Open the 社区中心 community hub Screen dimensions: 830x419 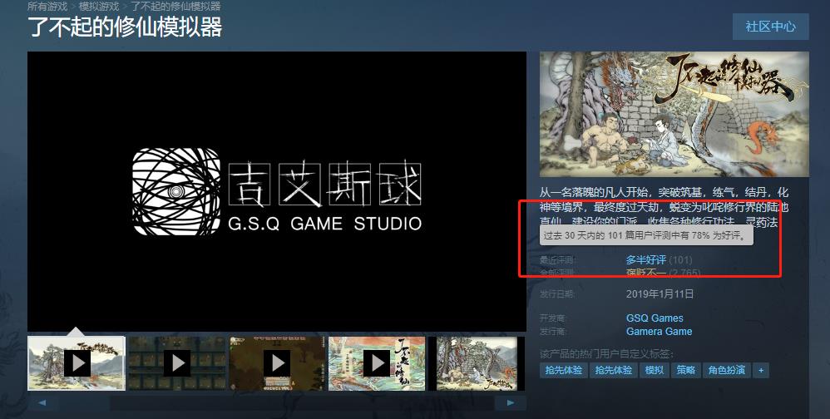tap(770, 26)
